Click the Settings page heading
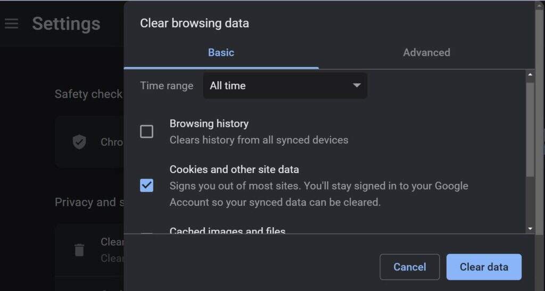The width and height of the screenshot is (545, 291). coord(66,24)
